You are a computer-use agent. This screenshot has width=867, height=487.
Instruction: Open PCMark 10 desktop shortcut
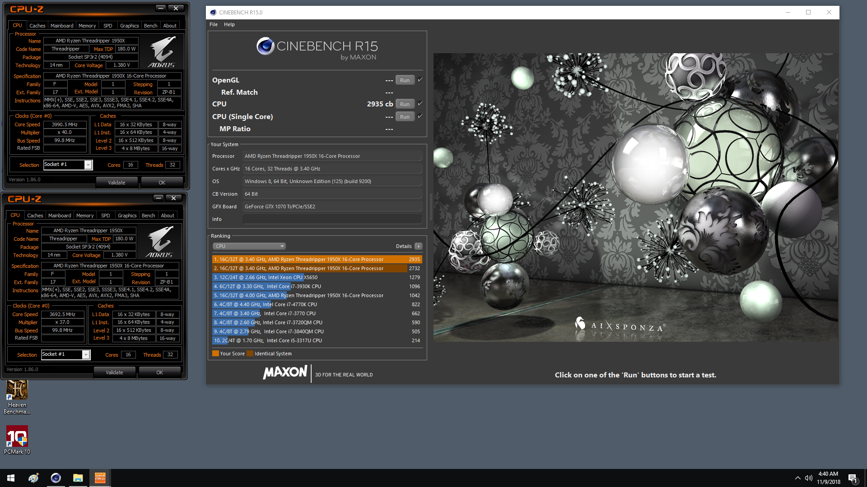17,440
